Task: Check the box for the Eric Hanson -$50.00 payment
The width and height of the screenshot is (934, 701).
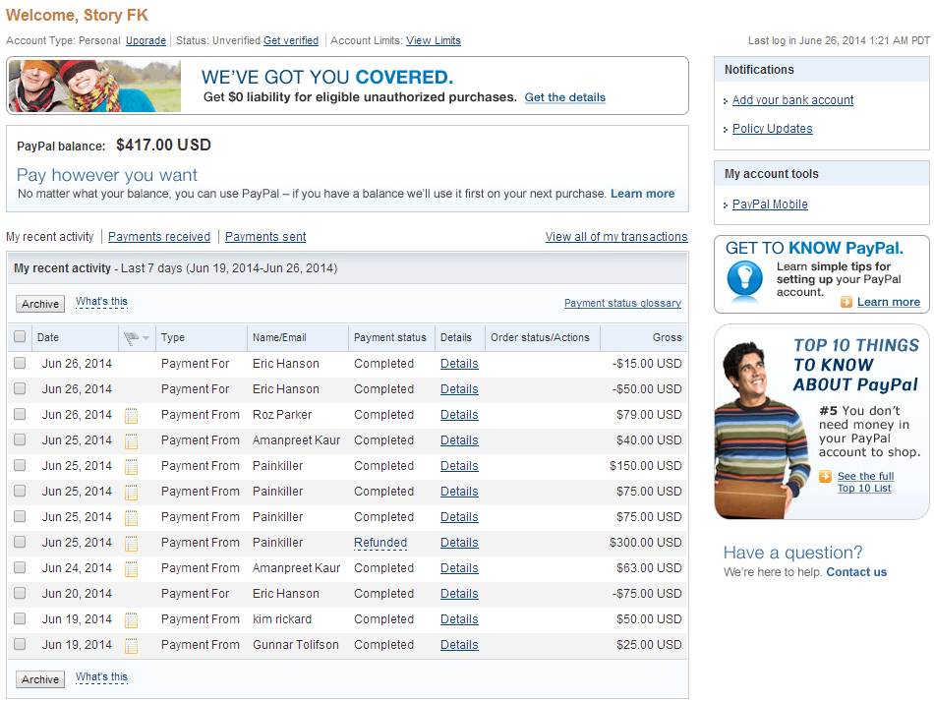Action: point(20,388)
